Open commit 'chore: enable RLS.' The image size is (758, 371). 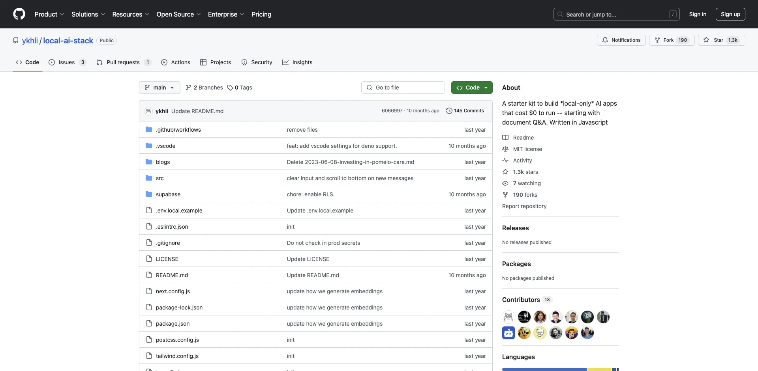pyautogui.click(x=311, y=194)
